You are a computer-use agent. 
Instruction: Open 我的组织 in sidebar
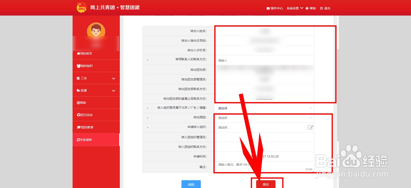point(96,66)
